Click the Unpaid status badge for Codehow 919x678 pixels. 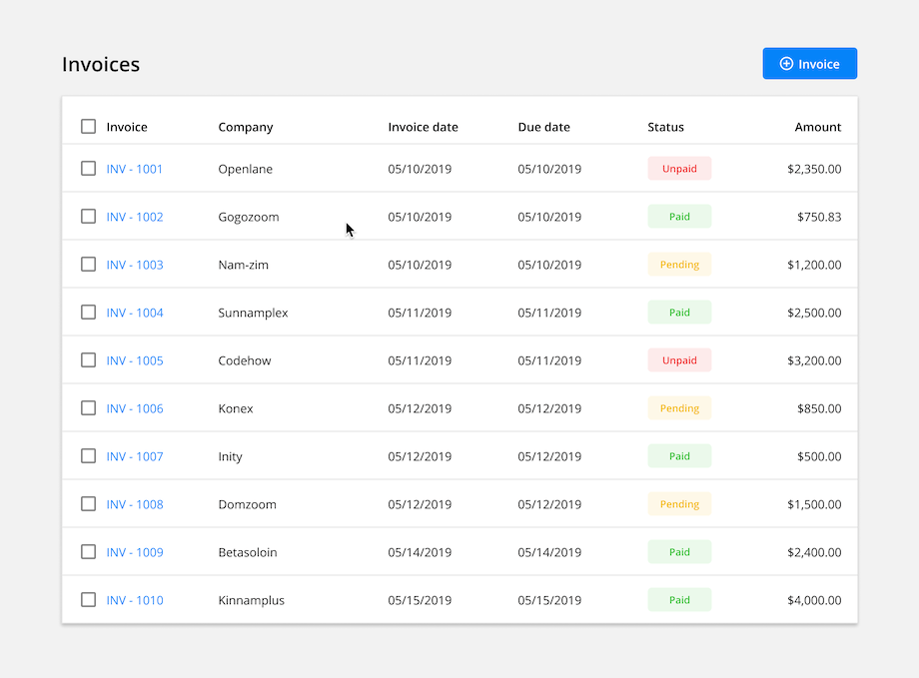click(679, 359)
